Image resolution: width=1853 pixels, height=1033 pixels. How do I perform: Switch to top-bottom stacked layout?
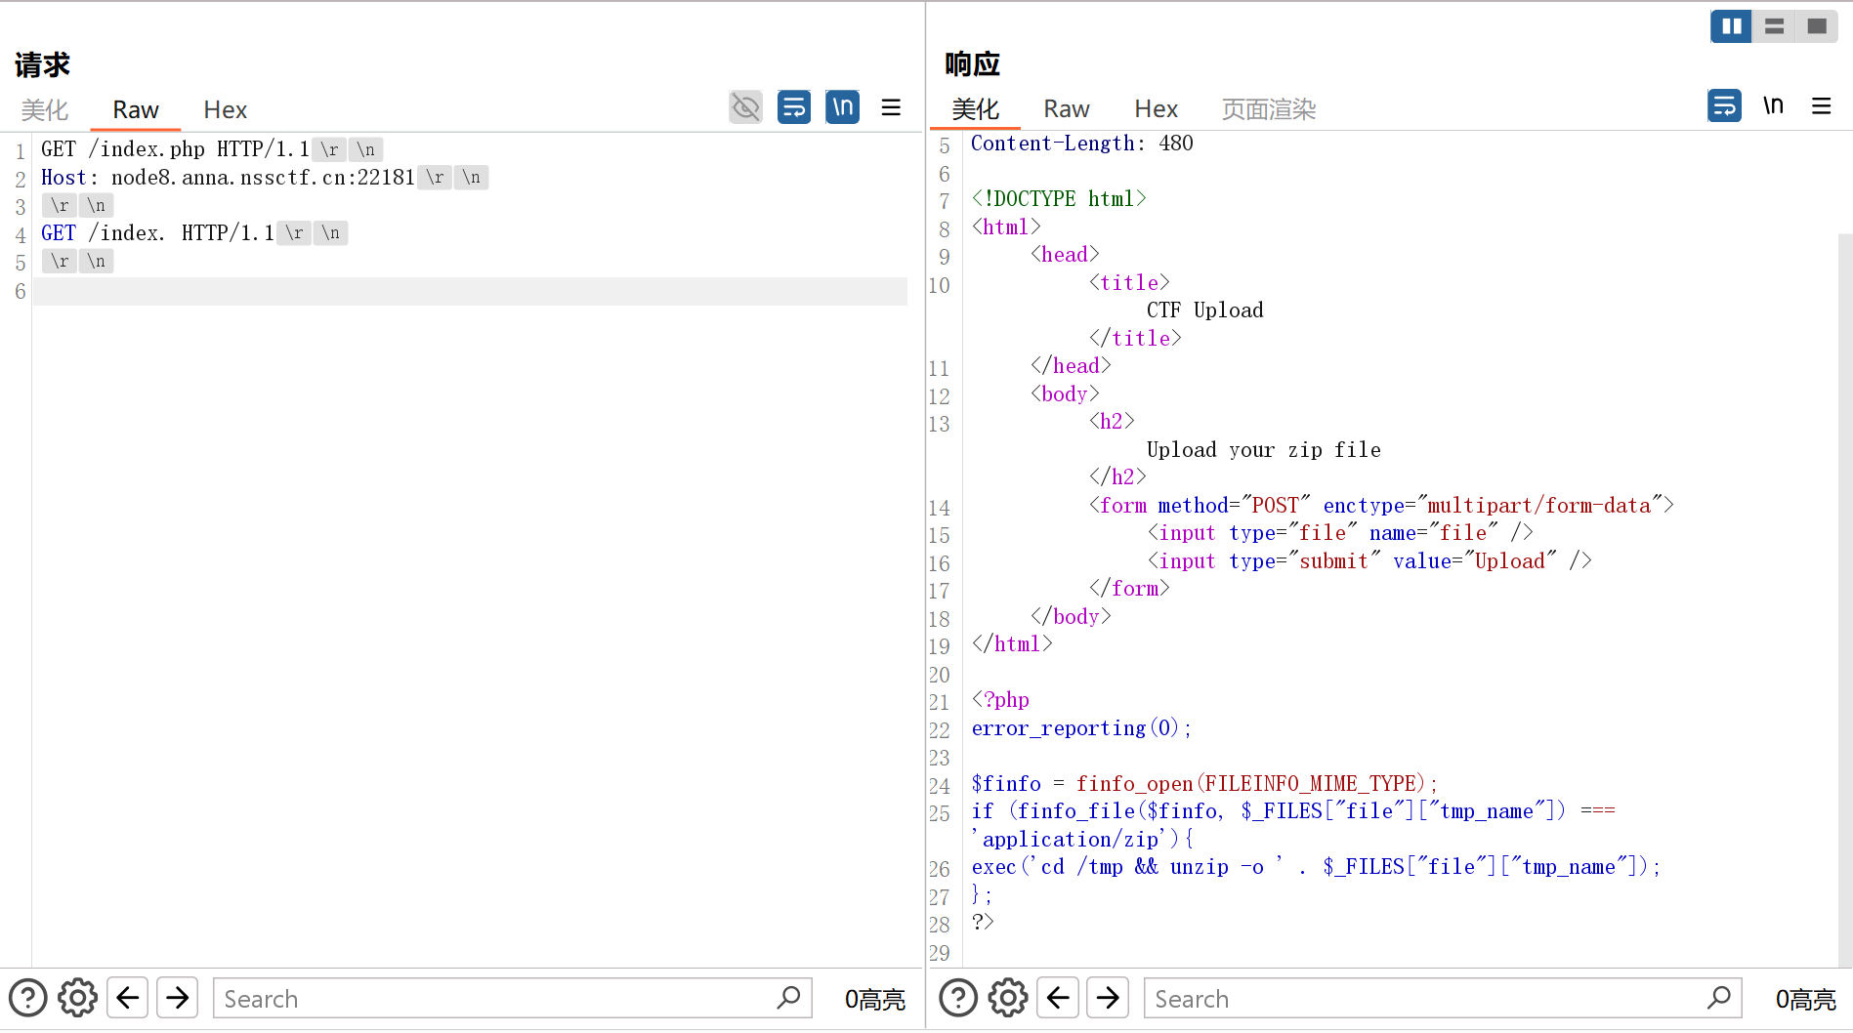pyautogui.click(x=1774, y=26)
